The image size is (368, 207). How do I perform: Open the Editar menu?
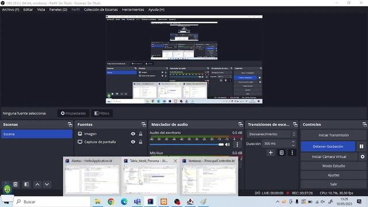point(28,10)
